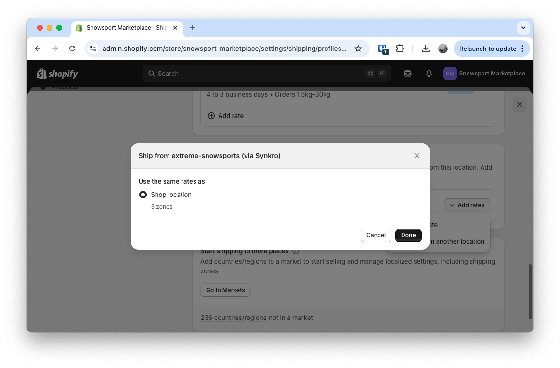The image size is (560, 368).
Task: Bookmark the page using the star icon
Action: point(358,49)
